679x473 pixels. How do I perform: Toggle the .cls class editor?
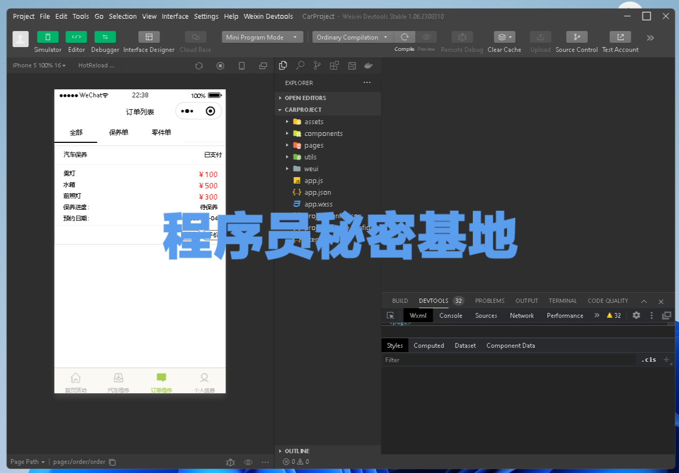pos(648,360)
